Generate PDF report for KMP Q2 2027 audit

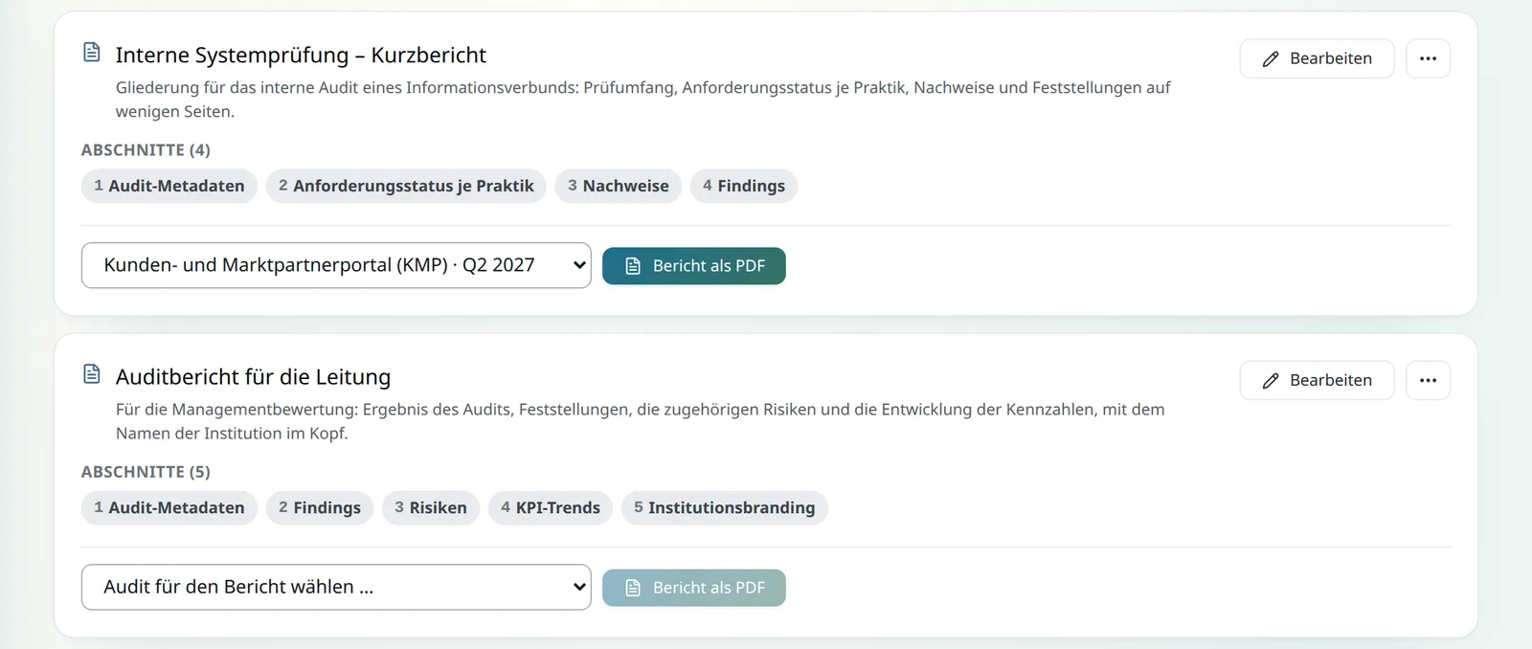694,266
